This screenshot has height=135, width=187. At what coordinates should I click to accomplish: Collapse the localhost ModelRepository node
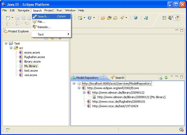pos(74,84)
